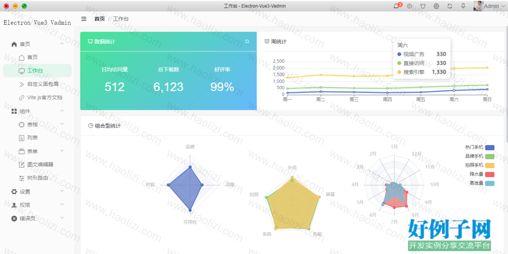Image resolution: width=508 pixels, height=254 pixels.
Task: Click the 品牌 radar axis label
Action: point(190,147)
